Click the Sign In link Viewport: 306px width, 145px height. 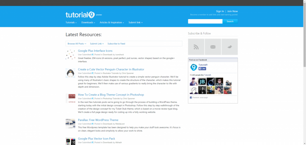pyautogui.click(x=220, y=11)
